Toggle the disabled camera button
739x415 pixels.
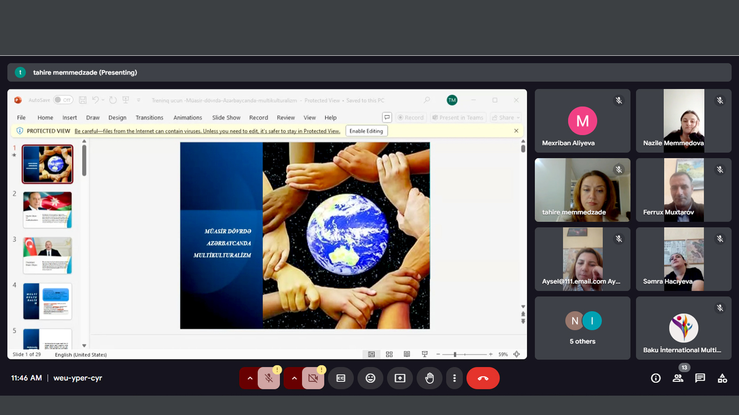[313, 378]
